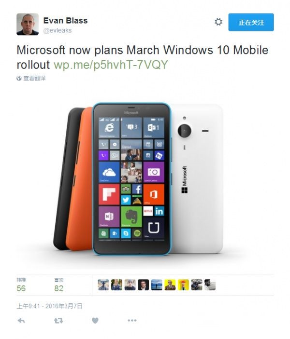Open Evan Blass profile avatar
Screen dimensions: 290x339
28,24
